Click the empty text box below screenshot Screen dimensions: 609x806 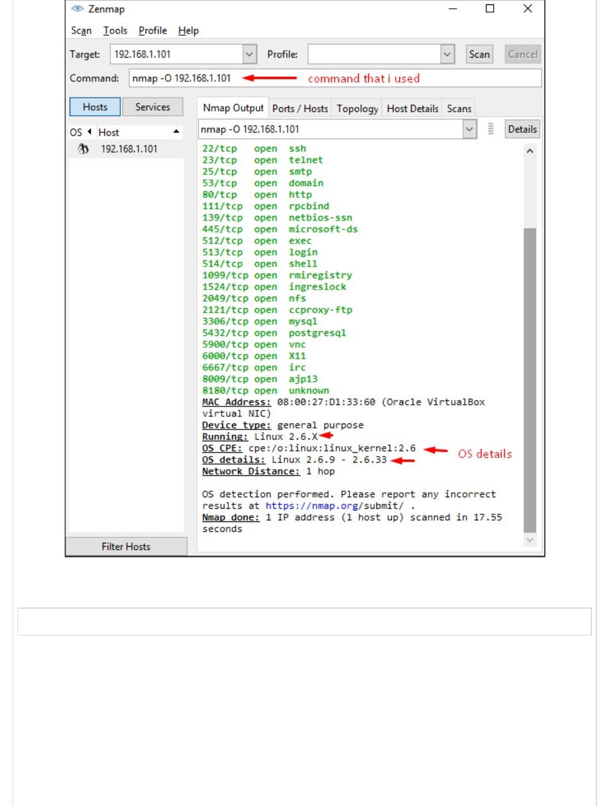[304, 621]
